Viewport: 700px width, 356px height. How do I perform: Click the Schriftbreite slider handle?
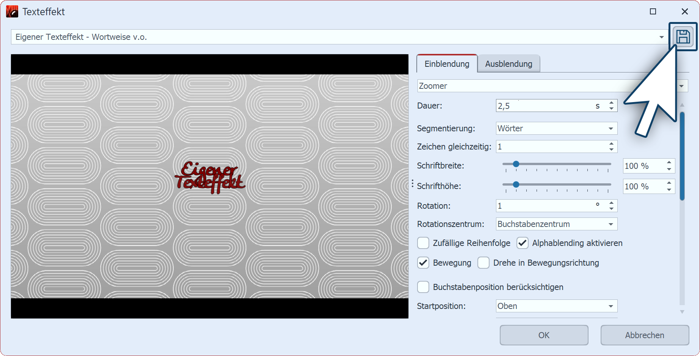pyautogui.click(x=516, y=164)
